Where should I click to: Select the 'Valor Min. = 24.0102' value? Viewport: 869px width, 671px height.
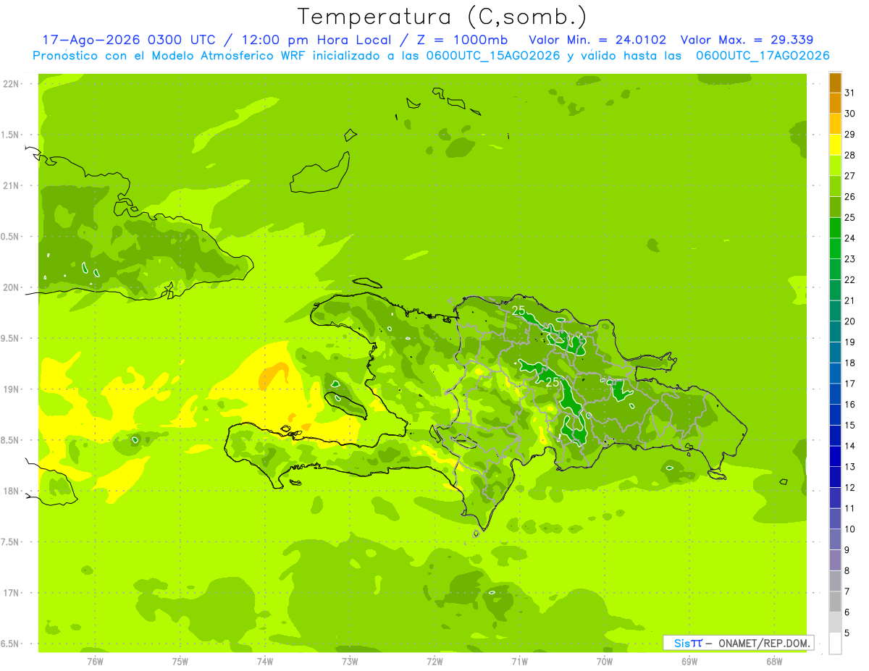[x=597, y=40]
